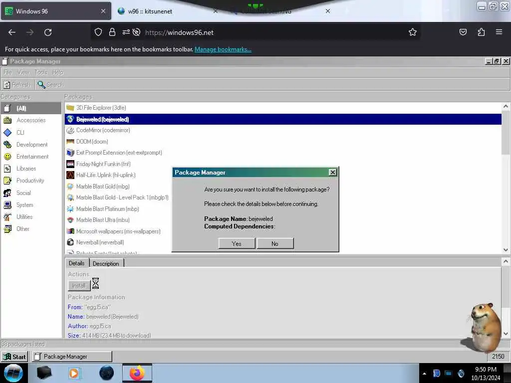Select Marble Blast Gold (mbg) icon
The height and width of the screenshot is (383, 511).
70,187
